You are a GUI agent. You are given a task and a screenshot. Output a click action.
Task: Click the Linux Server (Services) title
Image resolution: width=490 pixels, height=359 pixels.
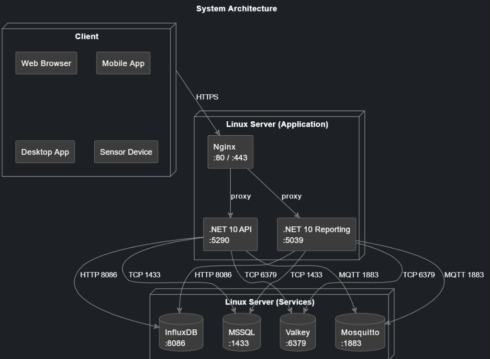(270, 302)
